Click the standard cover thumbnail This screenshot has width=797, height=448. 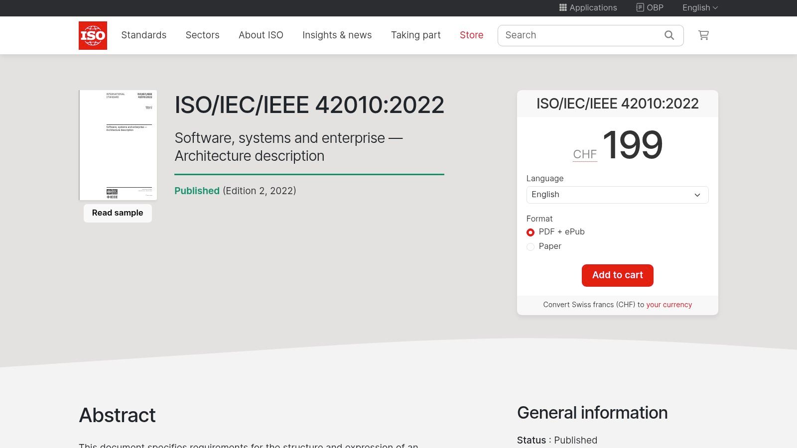click(x=118, y=145)
